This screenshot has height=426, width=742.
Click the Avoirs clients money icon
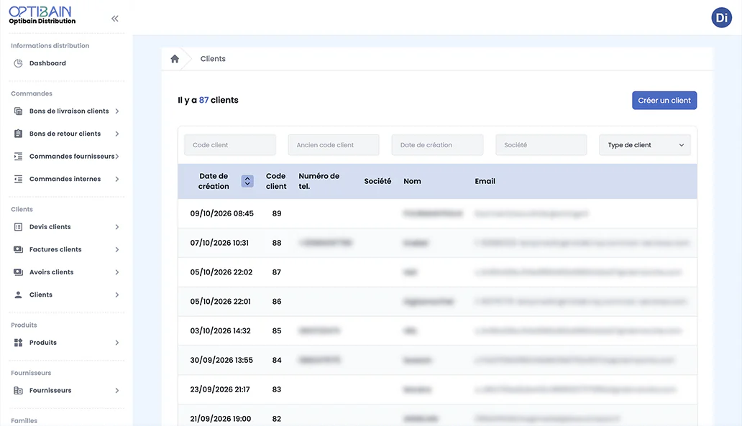click(18, 272)
